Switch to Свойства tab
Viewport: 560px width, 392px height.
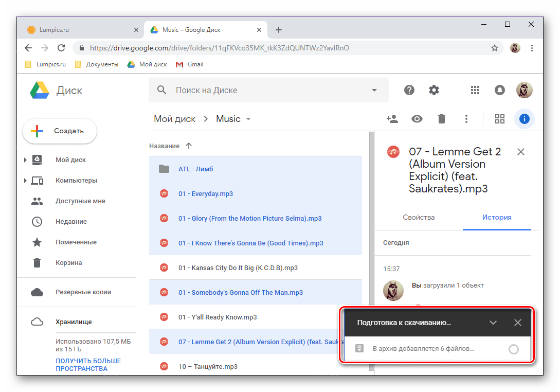click(x=419, y=217)
